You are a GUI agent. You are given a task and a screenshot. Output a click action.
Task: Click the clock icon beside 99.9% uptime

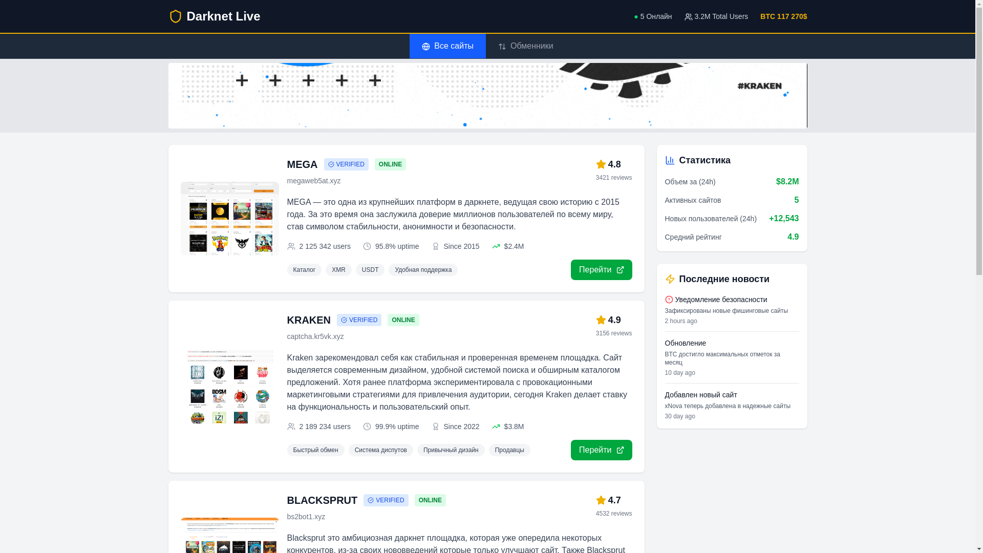pyautogui.click(x=367, y=427)
